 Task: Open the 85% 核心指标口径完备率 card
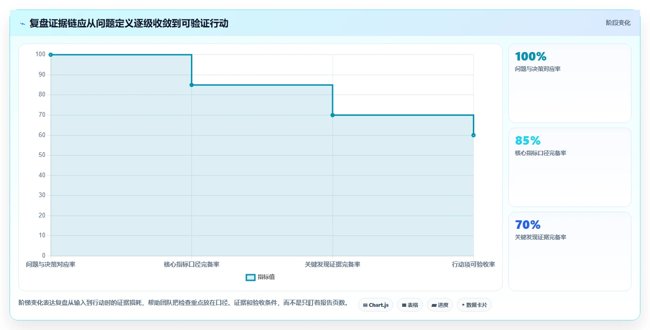point(569,167)
